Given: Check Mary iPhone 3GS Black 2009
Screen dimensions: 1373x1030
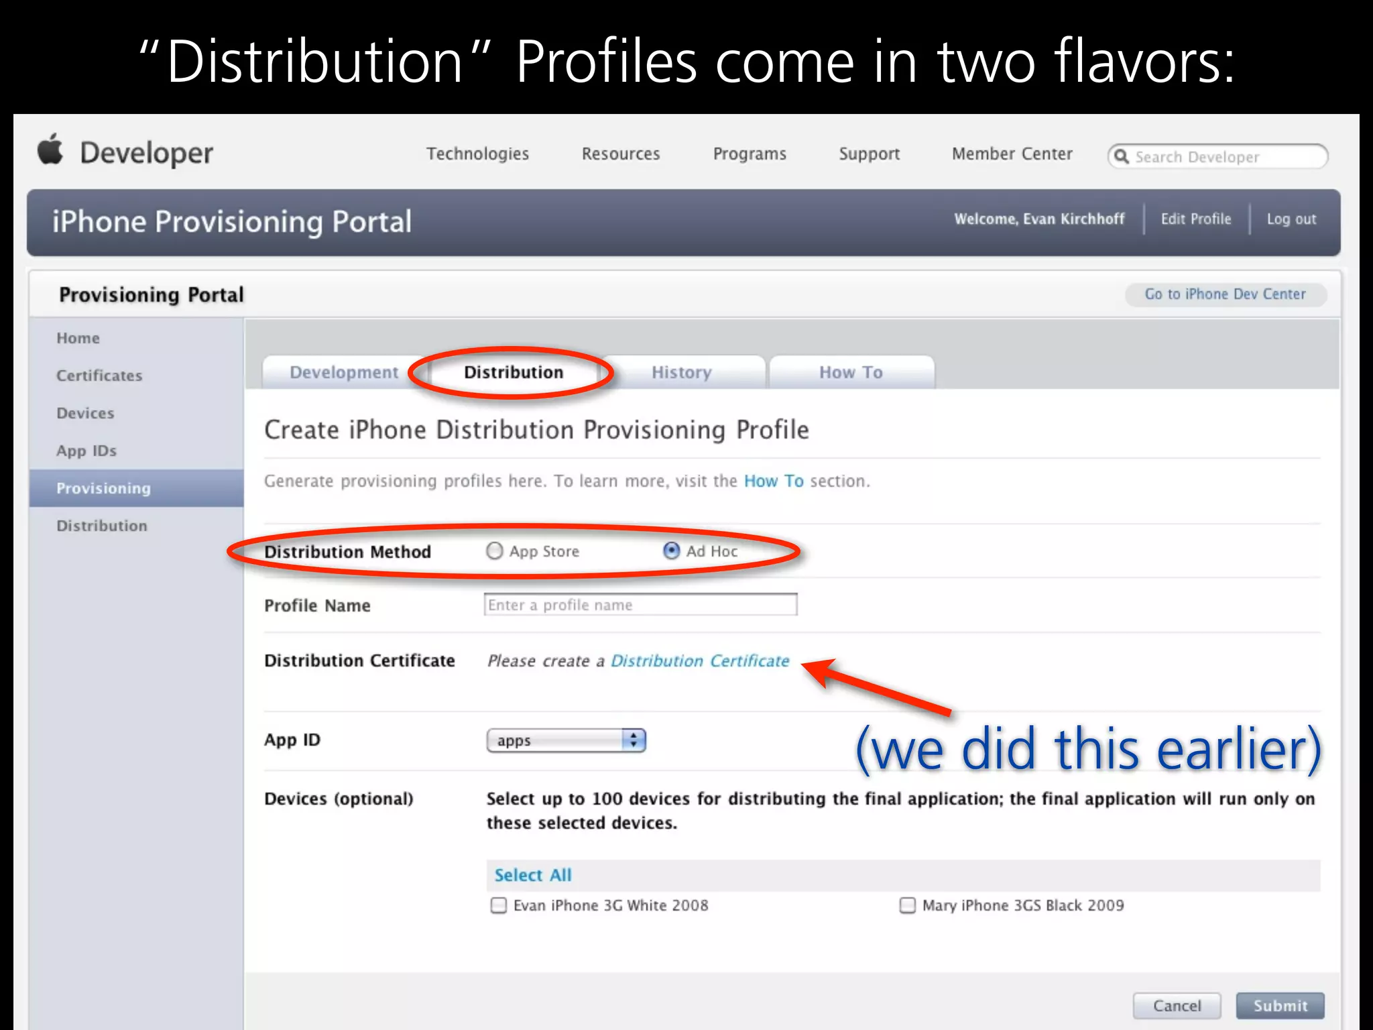Looking at the screenshot, I should click(907, 905).
